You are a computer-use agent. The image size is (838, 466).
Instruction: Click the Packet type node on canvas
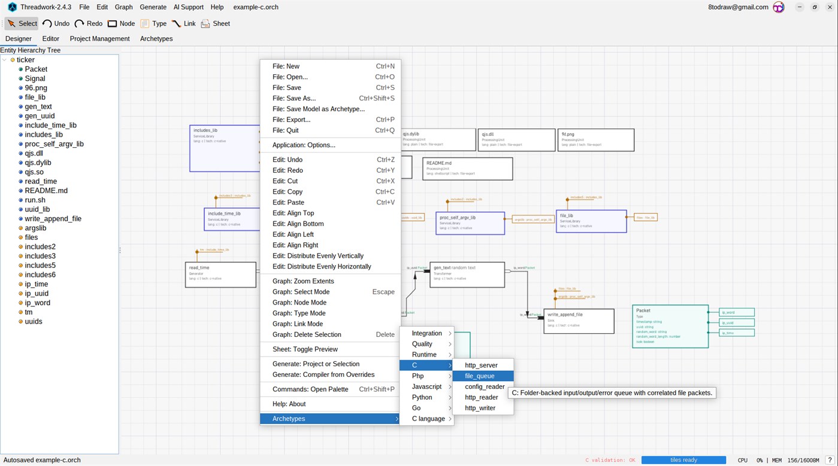pyautogui.click(x=670, y=326)
